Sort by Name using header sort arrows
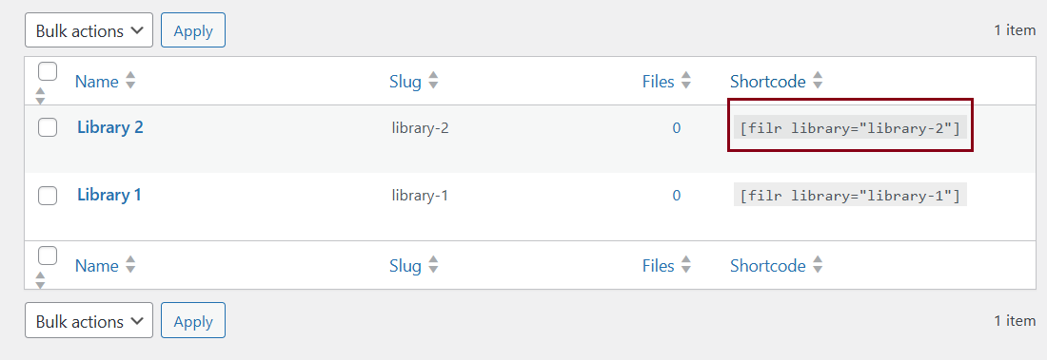1047x360 pixels. [x=131, y=82]
